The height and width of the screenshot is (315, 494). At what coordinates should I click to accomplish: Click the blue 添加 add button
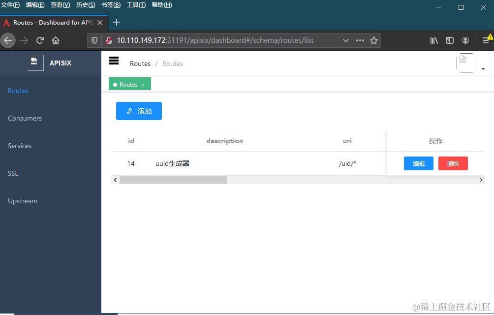pos(139,111)
